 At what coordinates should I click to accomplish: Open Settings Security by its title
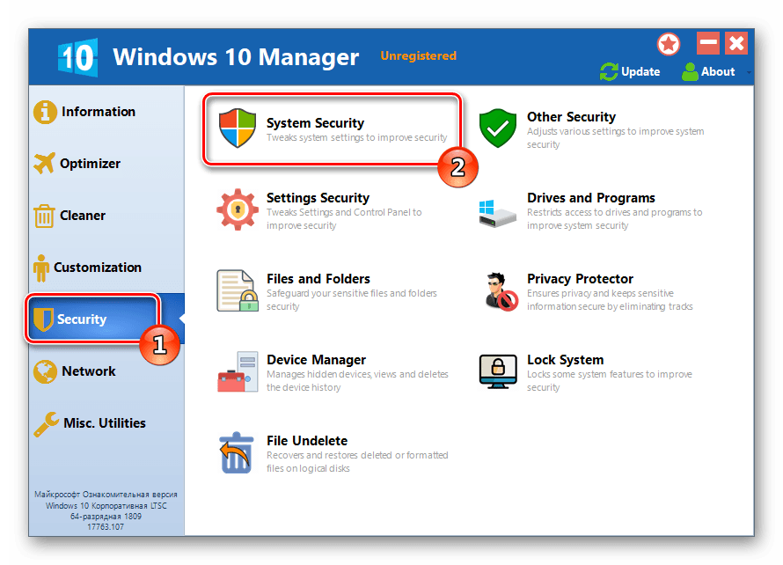[x=318, y=198]
